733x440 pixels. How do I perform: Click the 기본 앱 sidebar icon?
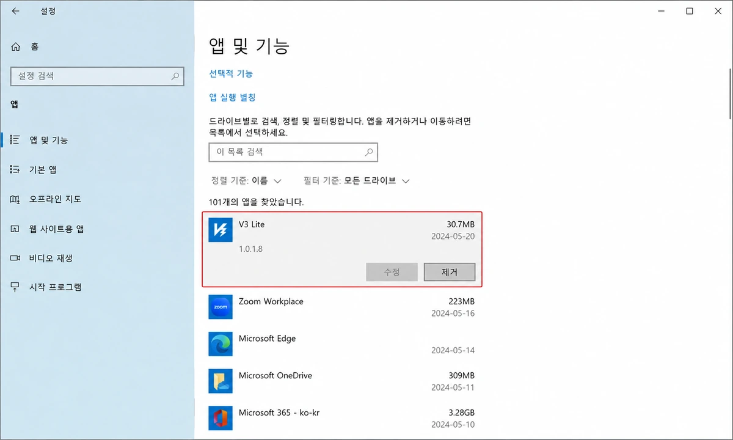click(15, 169)
